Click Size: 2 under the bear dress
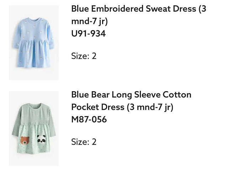 [84, 142]
